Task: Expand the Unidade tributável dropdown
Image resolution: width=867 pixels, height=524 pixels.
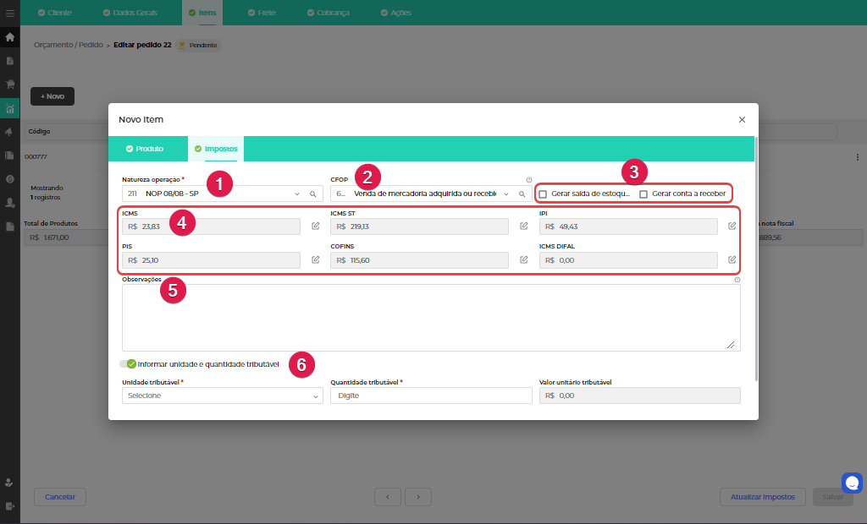Action: [x=223, y=396]
